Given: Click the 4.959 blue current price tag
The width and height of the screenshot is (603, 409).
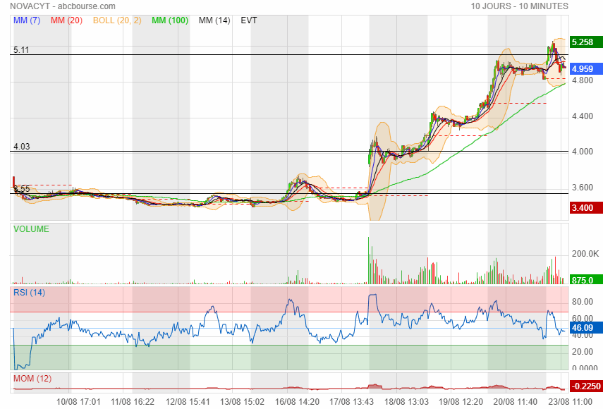Looking at the screenshot, I should (586, 69).
